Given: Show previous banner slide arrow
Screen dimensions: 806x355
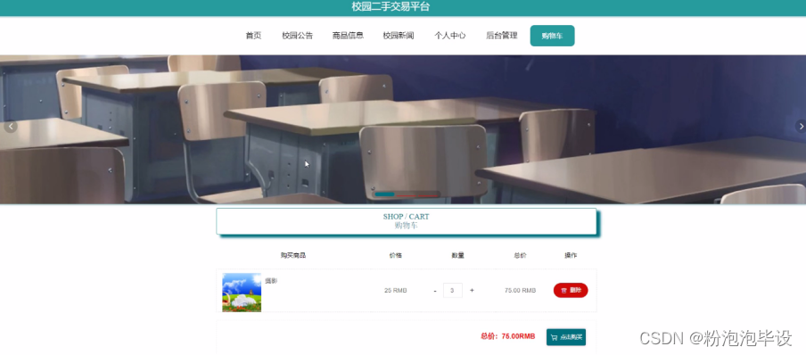Looking at the screenshot, I should pyautogui.click(x=11, y=126).
